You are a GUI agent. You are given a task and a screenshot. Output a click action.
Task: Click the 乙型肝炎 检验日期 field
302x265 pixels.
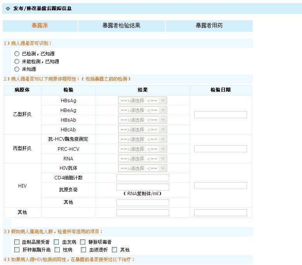tap(221, 115)
